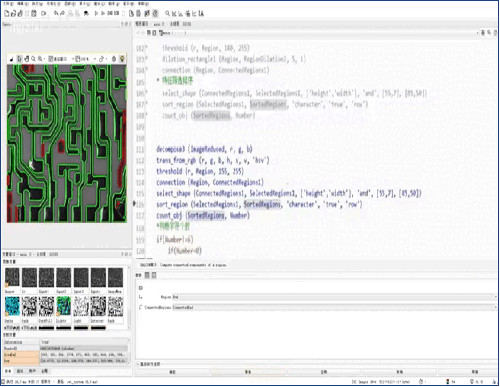Select the pointer tool in graphics window
Screen dimensions: 500x387
(19, 59)
